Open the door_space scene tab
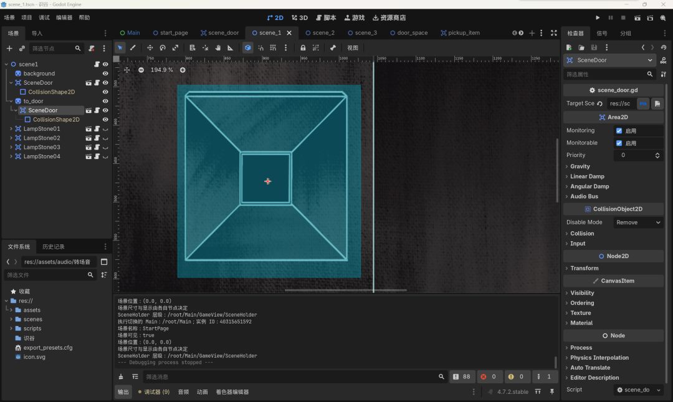673x402 pixels. tap(409, 32)
